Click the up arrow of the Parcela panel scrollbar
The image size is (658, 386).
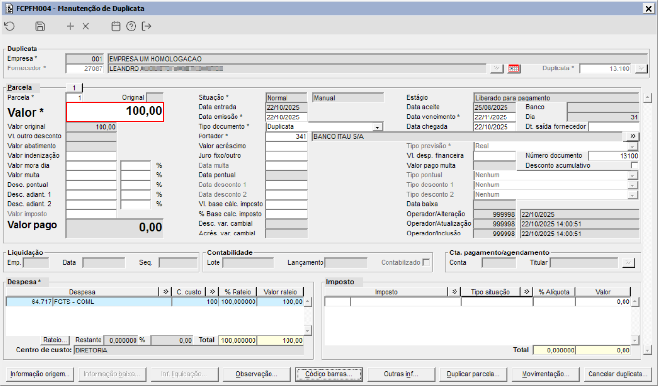tap(647, 98)
